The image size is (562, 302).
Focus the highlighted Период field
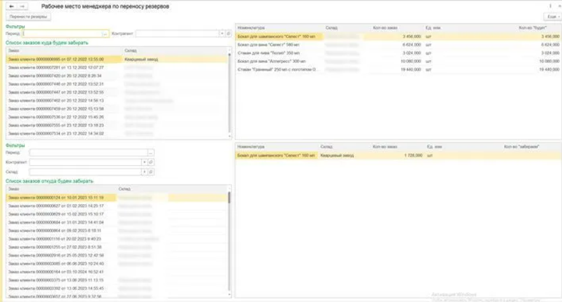tap(62, 34)
